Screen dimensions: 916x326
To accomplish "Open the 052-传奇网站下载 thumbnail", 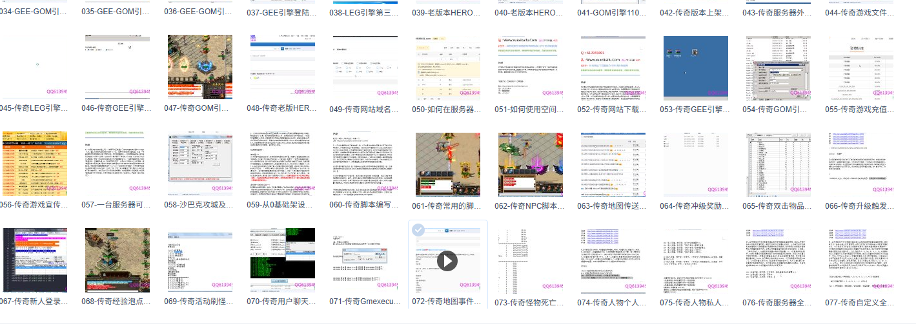I will [613, 67].
